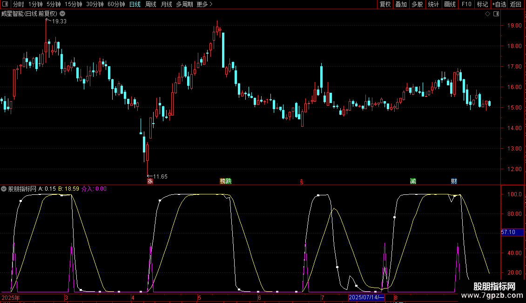The width and height of the screenshot is (526, 303).
Task: Open the 更多 periods dropdown
Action: [204, 5]
